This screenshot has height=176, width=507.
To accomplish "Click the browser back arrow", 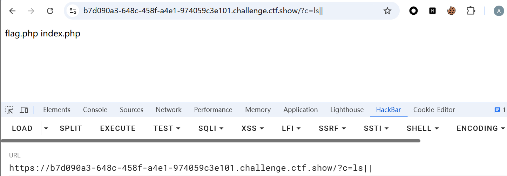I will point(12,11).
